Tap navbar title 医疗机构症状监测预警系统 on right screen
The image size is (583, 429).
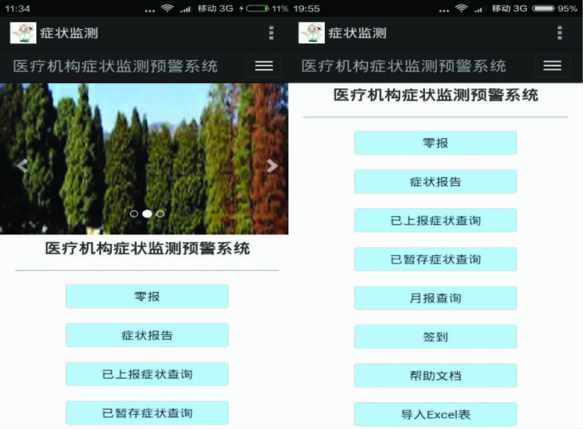[x=404, y=66]
